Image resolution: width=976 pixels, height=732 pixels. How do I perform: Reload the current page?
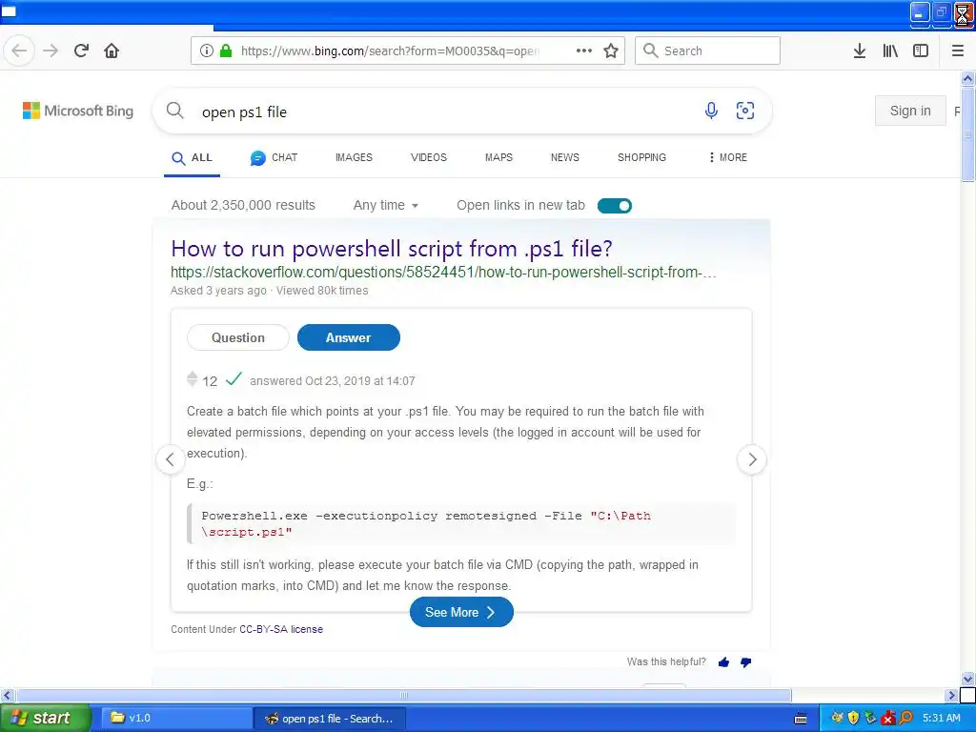click(81, 51)
